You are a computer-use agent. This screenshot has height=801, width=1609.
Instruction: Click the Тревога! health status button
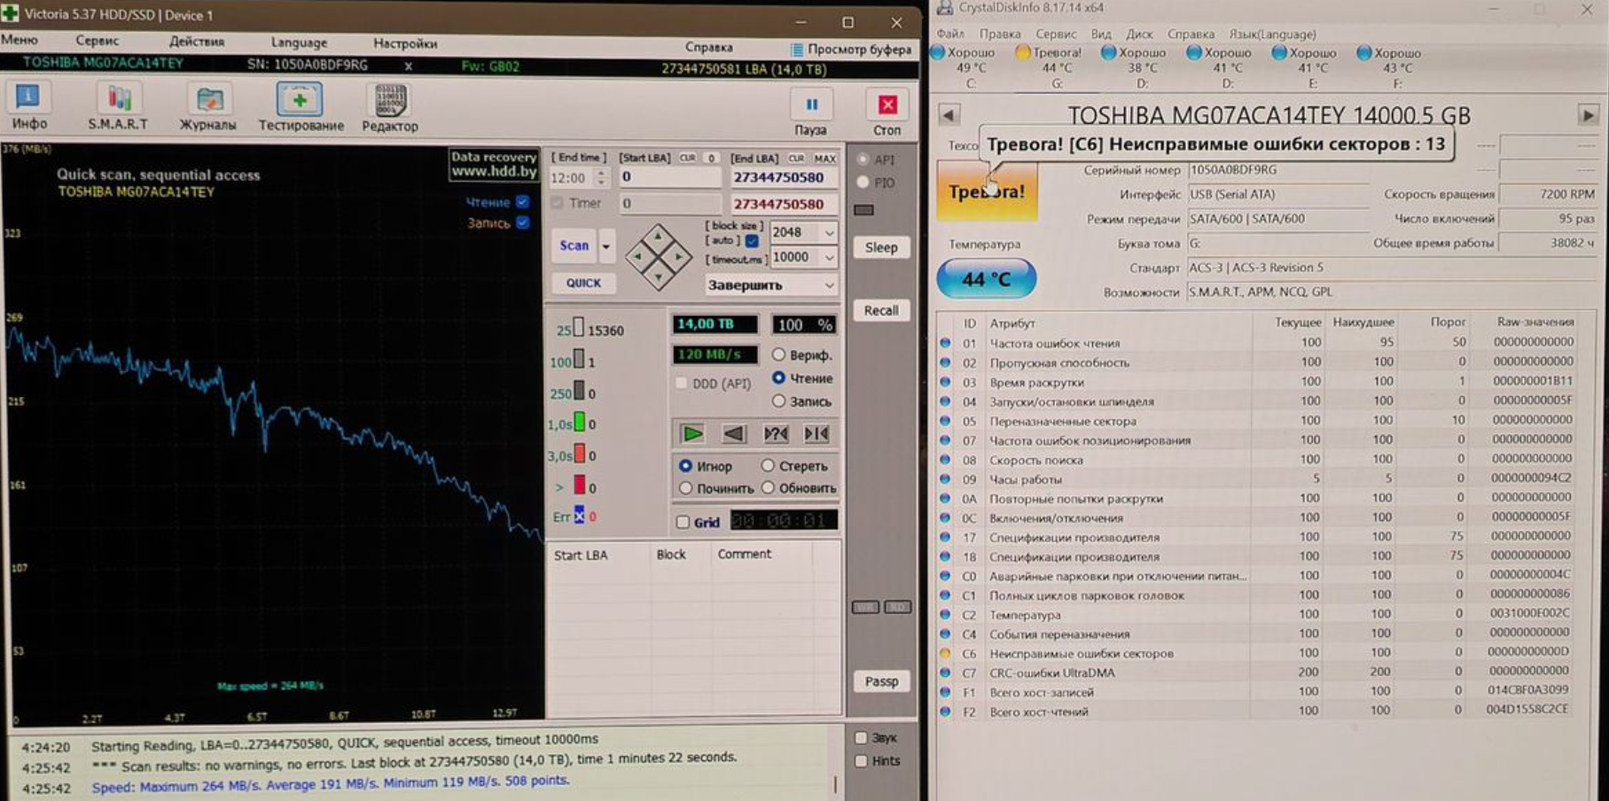(987, 191)
